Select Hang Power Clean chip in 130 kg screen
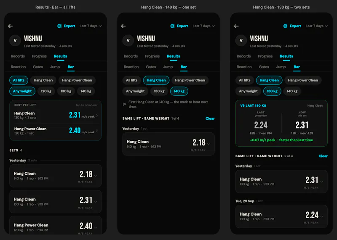 click(303, 80)
